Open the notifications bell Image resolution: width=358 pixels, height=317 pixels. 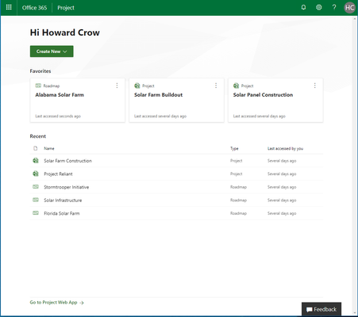(303, 7)
